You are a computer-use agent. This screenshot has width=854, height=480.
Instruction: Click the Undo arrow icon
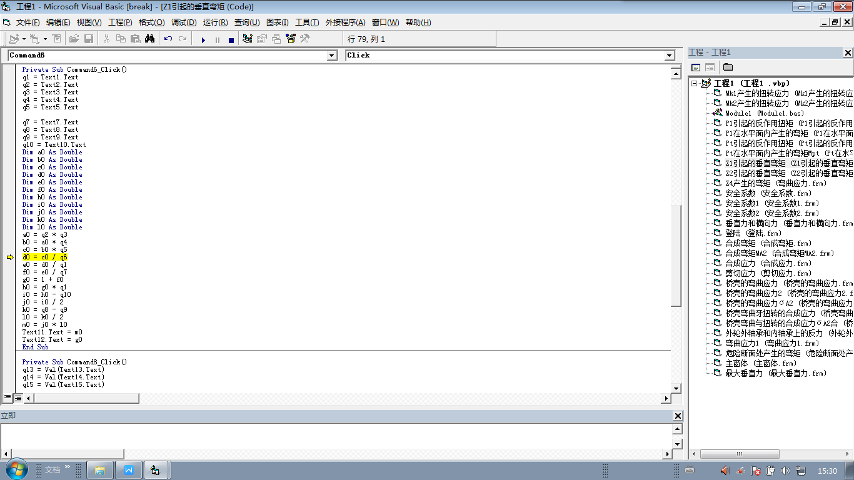click(168, 39)
